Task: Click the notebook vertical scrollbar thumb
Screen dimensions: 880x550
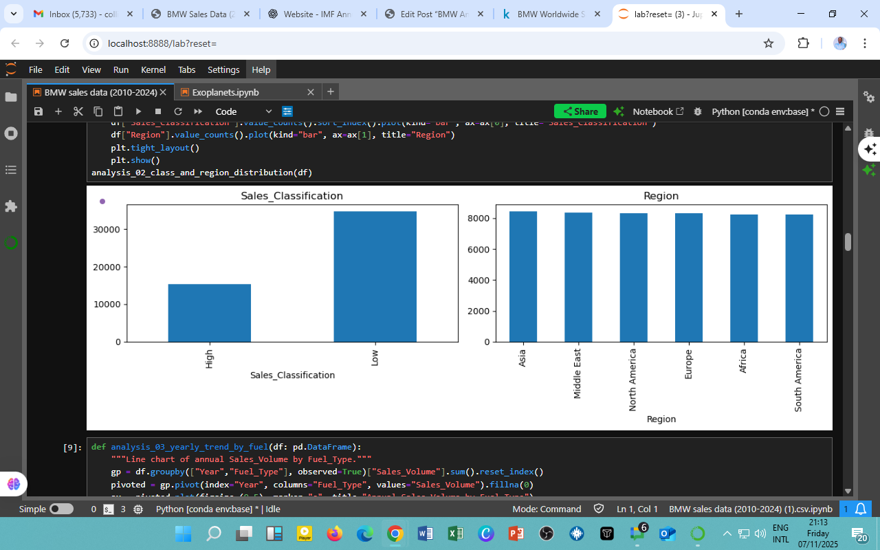Action: (x=848, y=242)
